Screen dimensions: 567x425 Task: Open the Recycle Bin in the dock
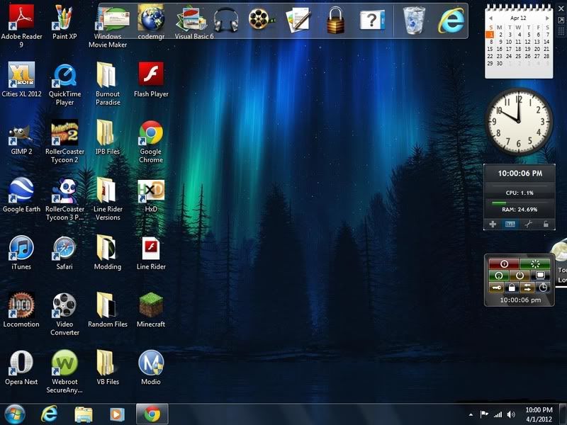tap(414, 21)
